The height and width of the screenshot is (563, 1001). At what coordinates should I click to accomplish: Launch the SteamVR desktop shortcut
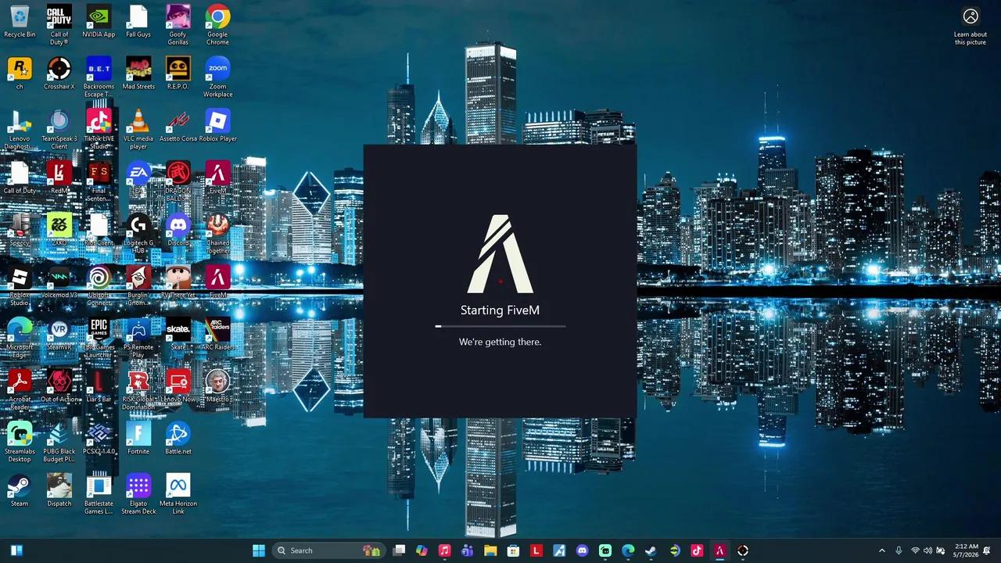(x=59, y=334)
